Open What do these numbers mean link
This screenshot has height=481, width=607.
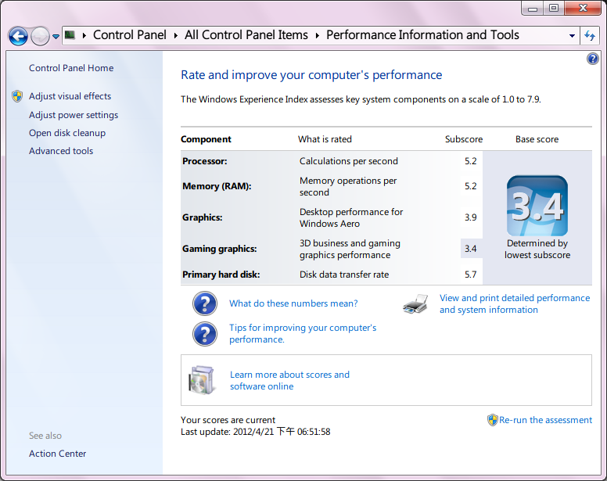(293, 303)
